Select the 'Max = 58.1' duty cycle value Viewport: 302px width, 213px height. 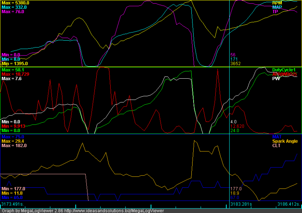13,70
